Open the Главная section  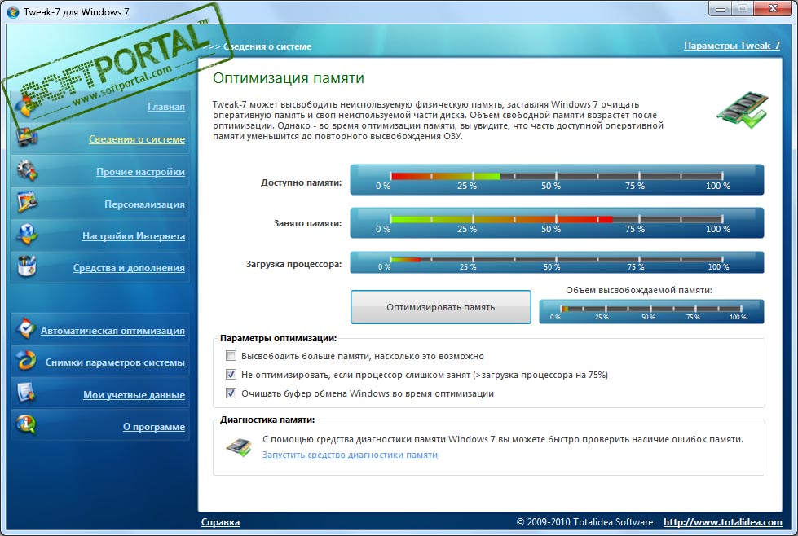tap(166, 107)
